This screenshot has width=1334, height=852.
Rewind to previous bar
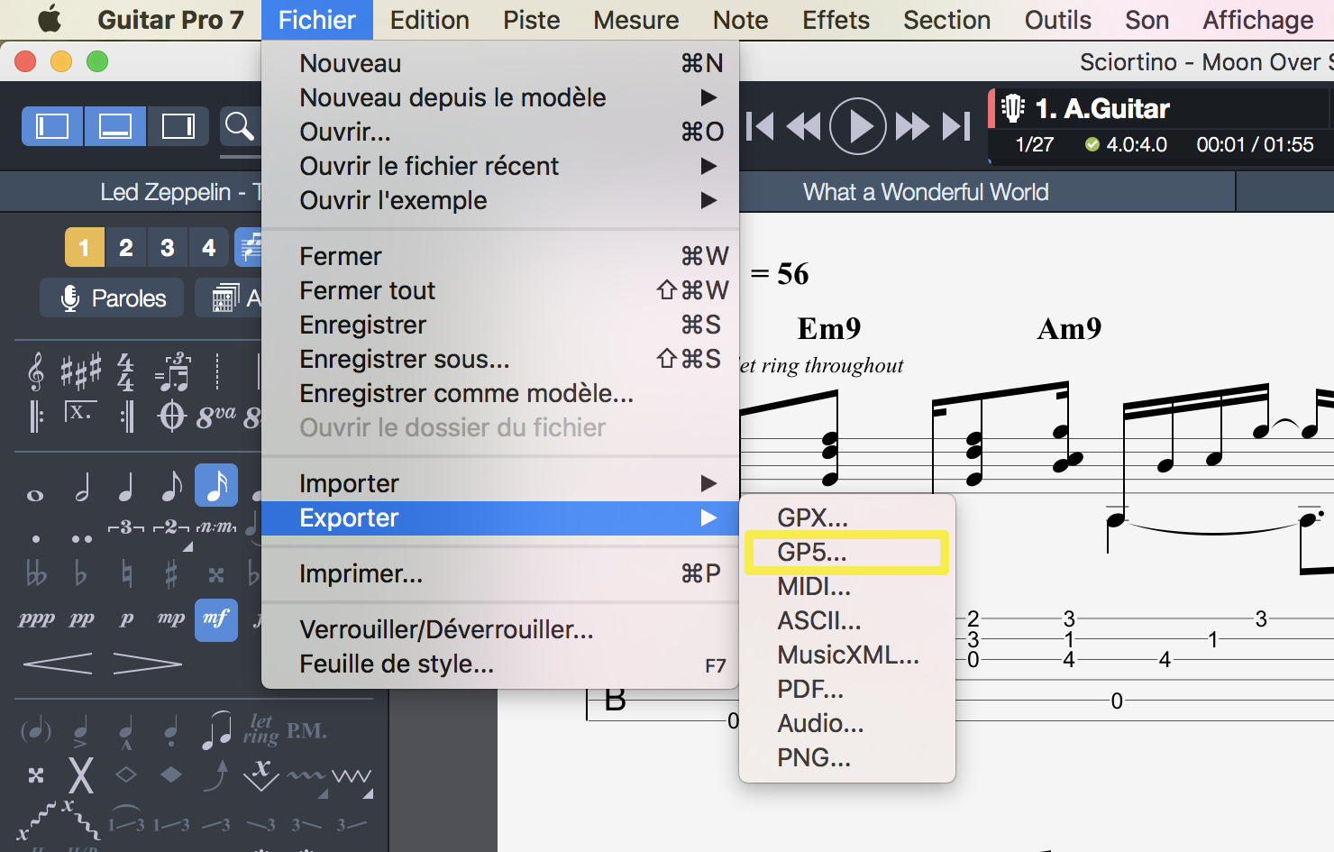click(804, 126)
